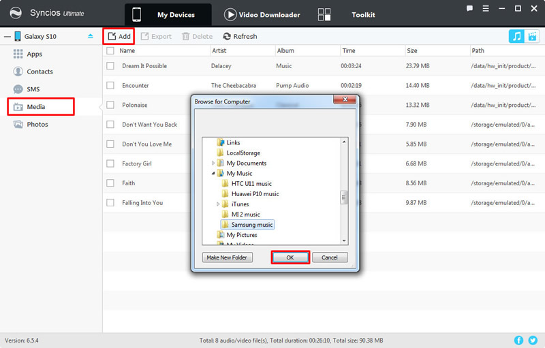This screenshot has height=348, width=545.
Task: Sort by the Time column header
Action: 349,50
